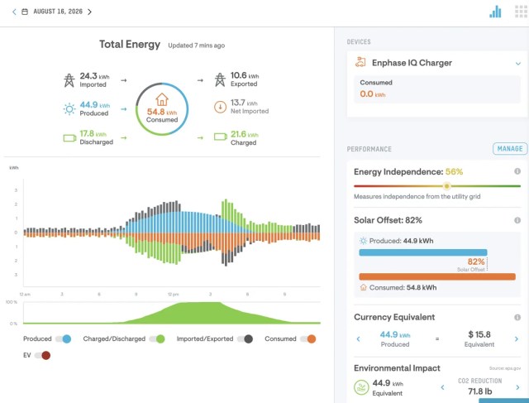The width and height of the screenshot is (529, 403).
Task: Show the next Environmental Impact metric
Action: click(x=518, y=387)
